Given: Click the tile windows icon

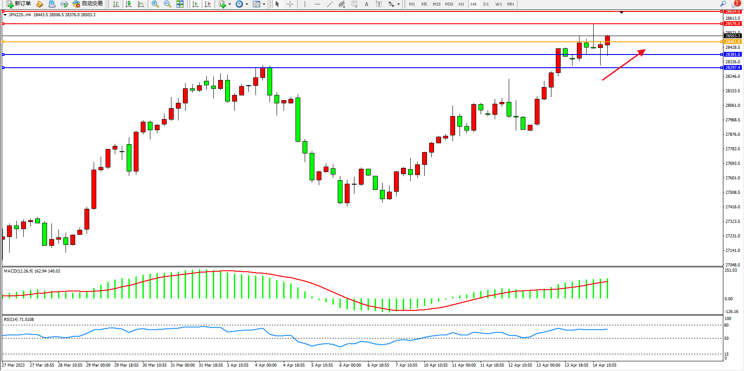Looking at the screenshot, I should point(180,4).
